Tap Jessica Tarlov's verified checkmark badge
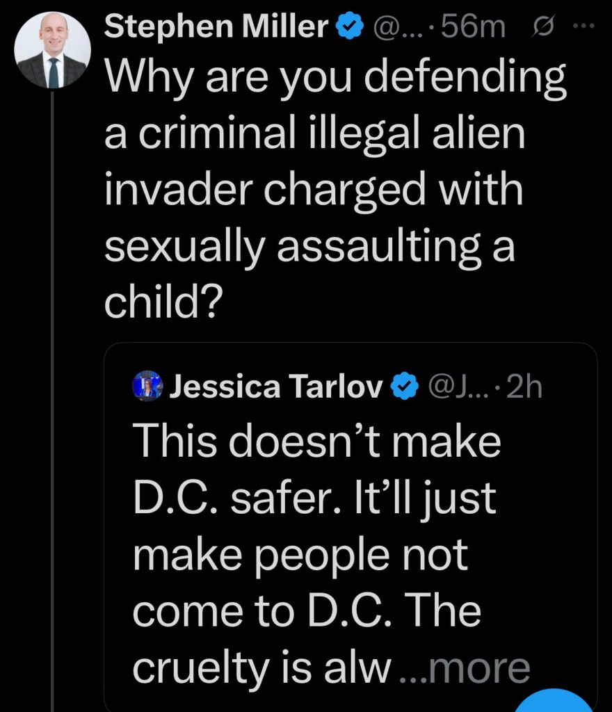Screen dimensions: 612x712 pos(405,387)
